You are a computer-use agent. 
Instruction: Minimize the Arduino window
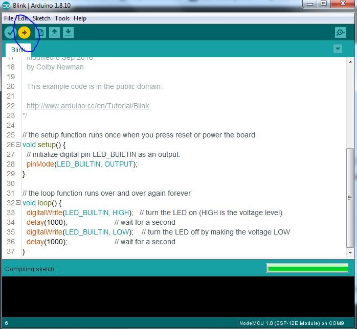click(x=310, y=4)
